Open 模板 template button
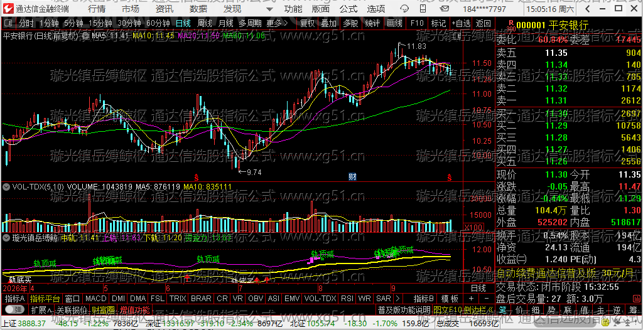The height and width of the screenshot is (330, 643). point(450,299)
